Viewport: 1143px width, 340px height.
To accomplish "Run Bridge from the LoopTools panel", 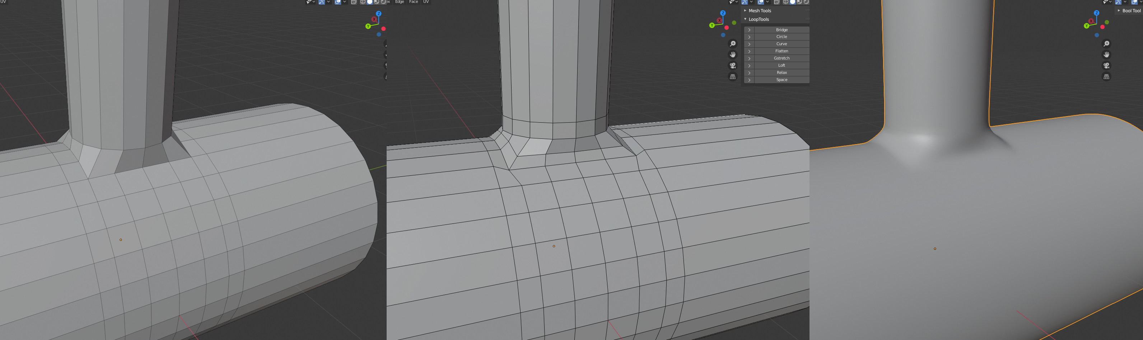I will [782, 30].
